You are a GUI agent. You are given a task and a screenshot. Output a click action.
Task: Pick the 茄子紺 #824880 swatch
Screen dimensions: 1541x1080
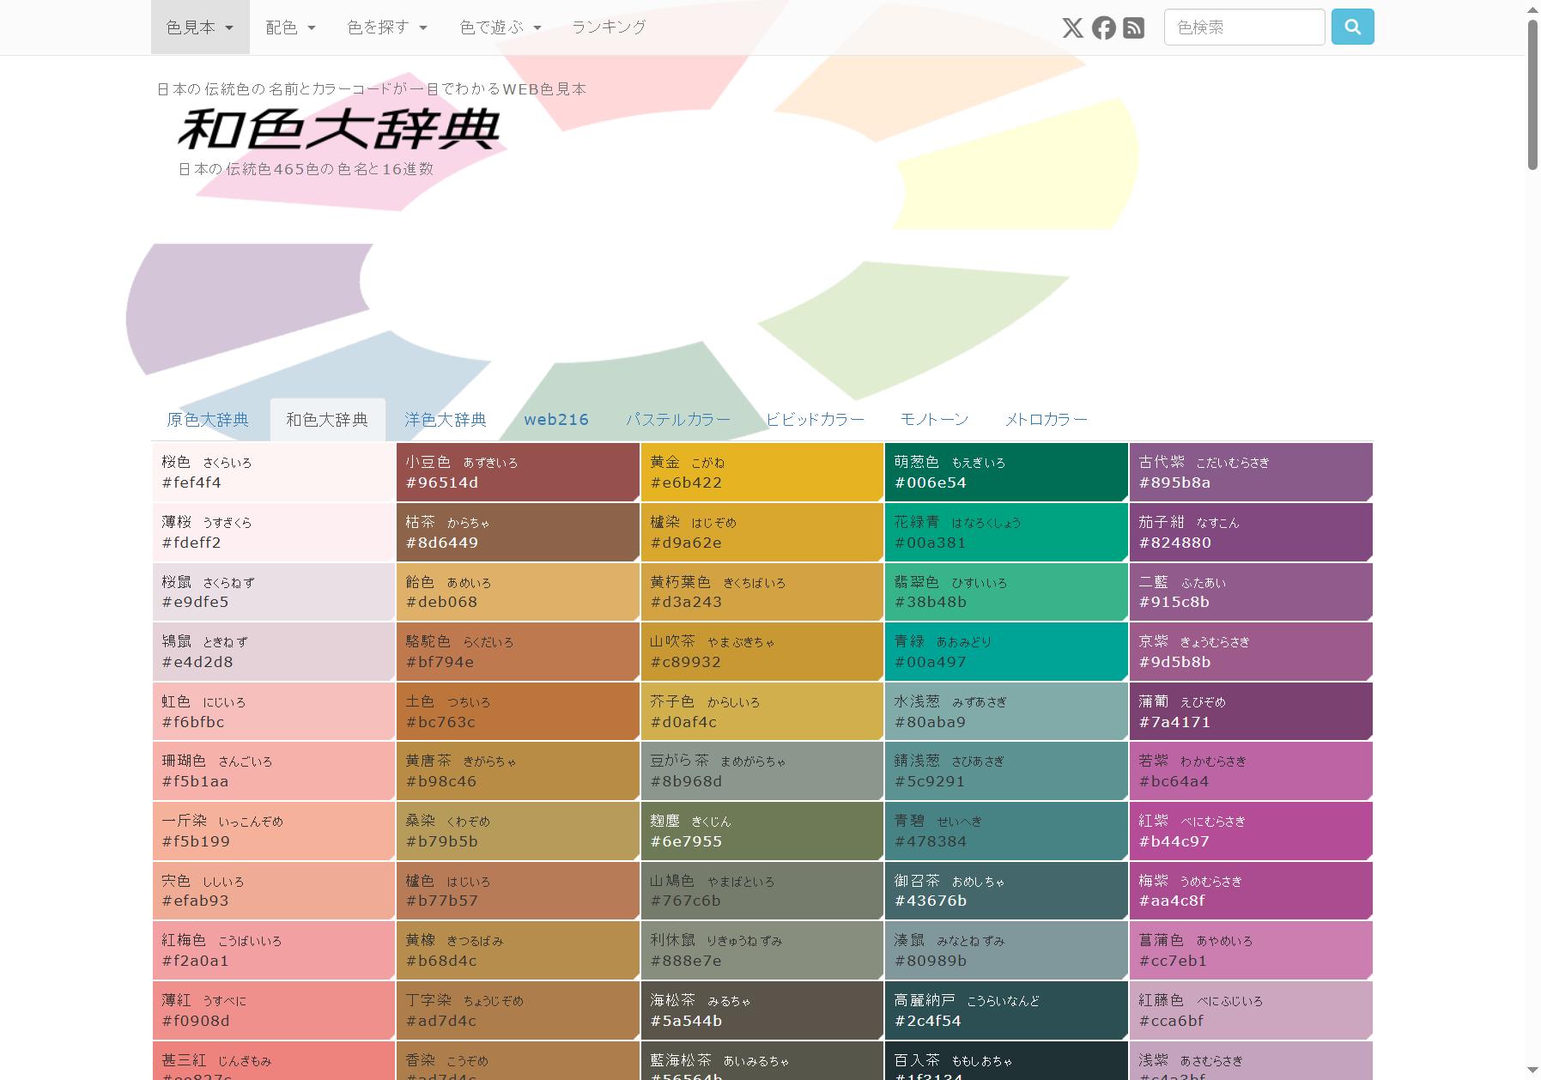[1251, 532]
